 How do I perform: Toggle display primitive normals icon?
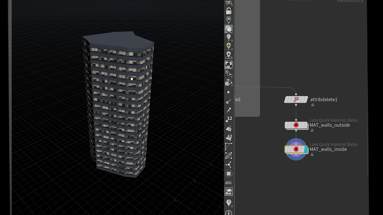229,128
